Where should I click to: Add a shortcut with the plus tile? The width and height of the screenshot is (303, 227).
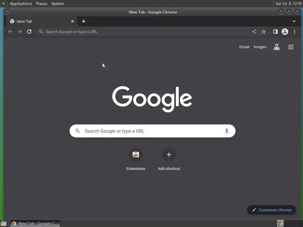click(169, 159)
